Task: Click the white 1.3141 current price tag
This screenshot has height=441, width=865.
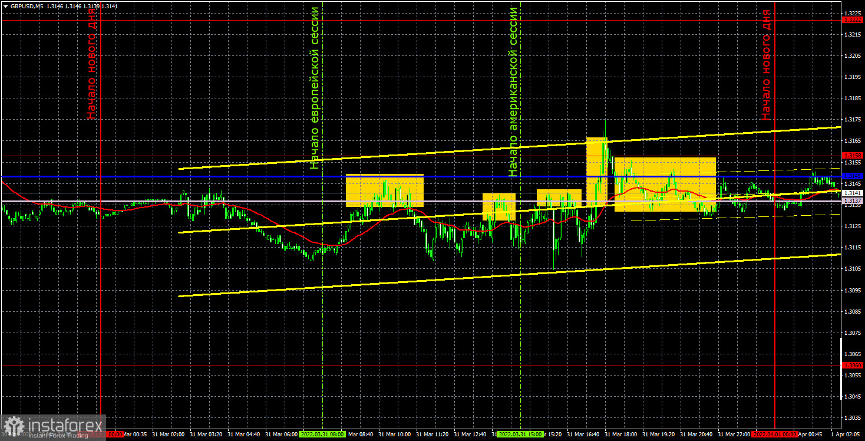Action: [x=853, y=193]
